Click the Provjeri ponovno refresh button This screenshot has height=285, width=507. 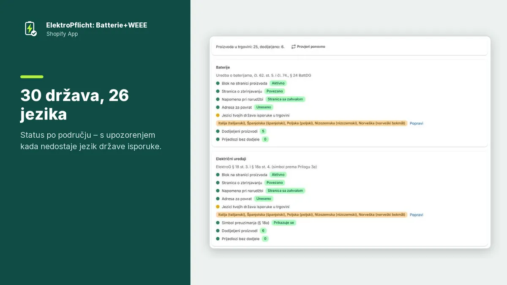point(308,46)
